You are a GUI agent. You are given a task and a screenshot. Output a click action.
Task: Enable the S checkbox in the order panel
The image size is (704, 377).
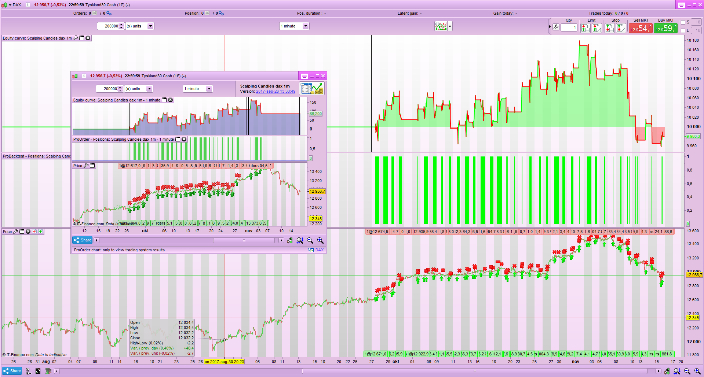(683, 22)
